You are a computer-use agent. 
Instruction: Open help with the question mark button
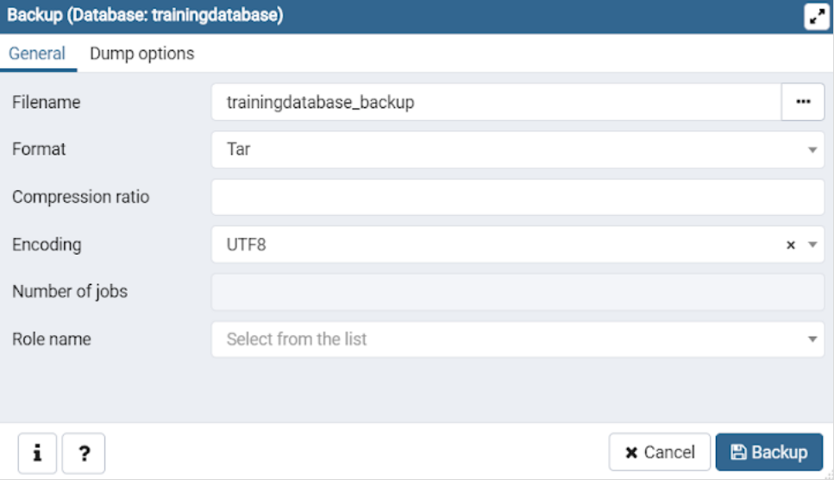click(84, 453)
